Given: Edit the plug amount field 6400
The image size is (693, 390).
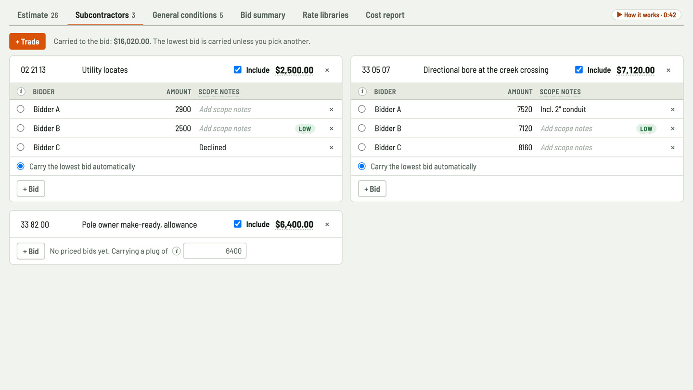Looking at the screenshot, I should (215, 251).
